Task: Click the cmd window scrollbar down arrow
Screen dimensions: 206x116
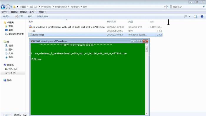Action: pyautogui.click(x=147, y=113)
